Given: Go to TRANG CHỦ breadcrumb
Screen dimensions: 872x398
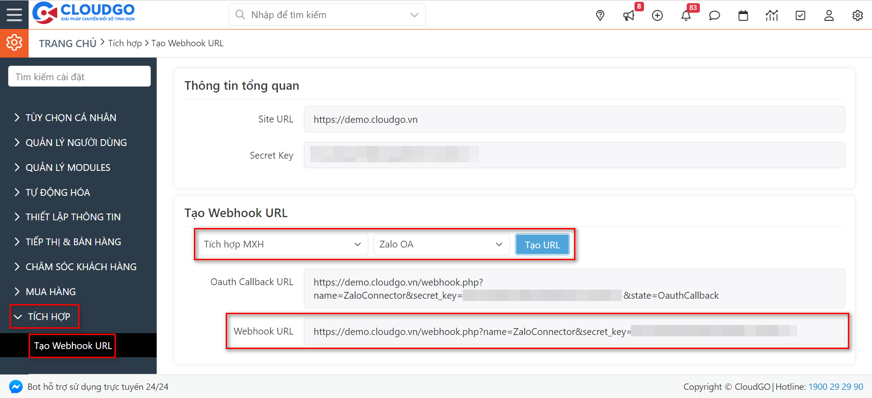Looking at the screenshot, I should pyautogui.click(x=68, y=44).
